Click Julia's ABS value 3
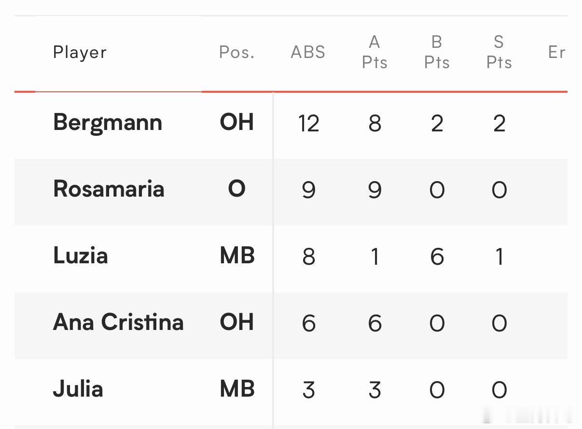This screenshot has width=582, height=429. tap(308, 390)
